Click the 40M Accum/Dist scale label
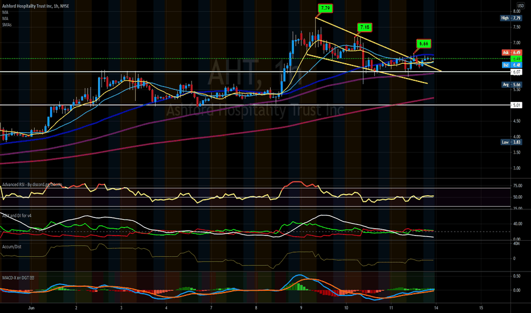This screenshot has width=531, height=313. 516,244
